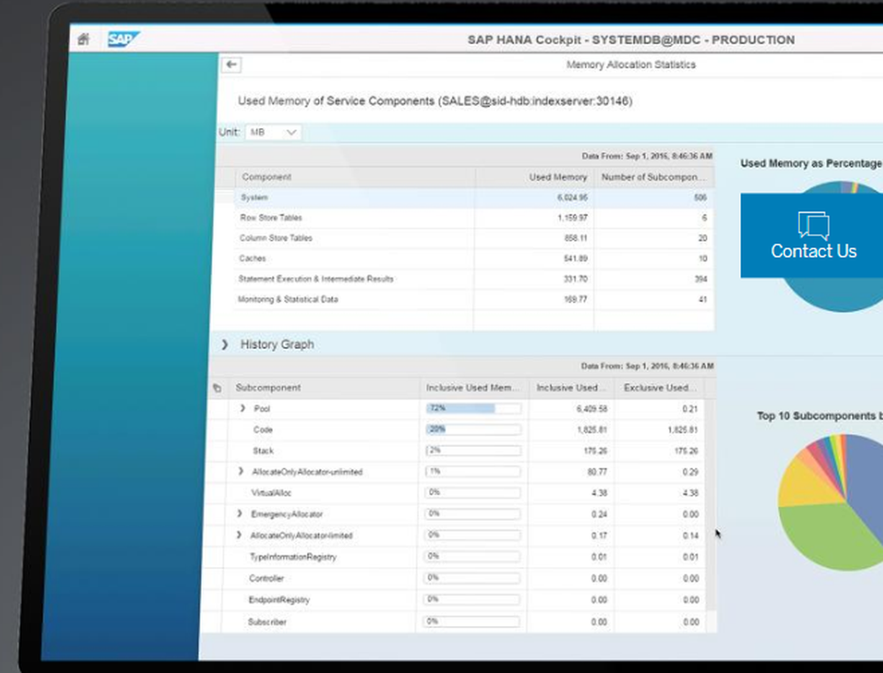
Task: Expand the History Graph section
Action: click(224, 344)
